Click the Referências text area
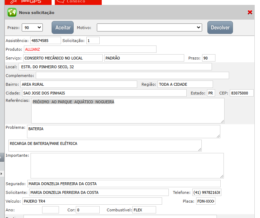The image size is (260, 218). (128, 111)
